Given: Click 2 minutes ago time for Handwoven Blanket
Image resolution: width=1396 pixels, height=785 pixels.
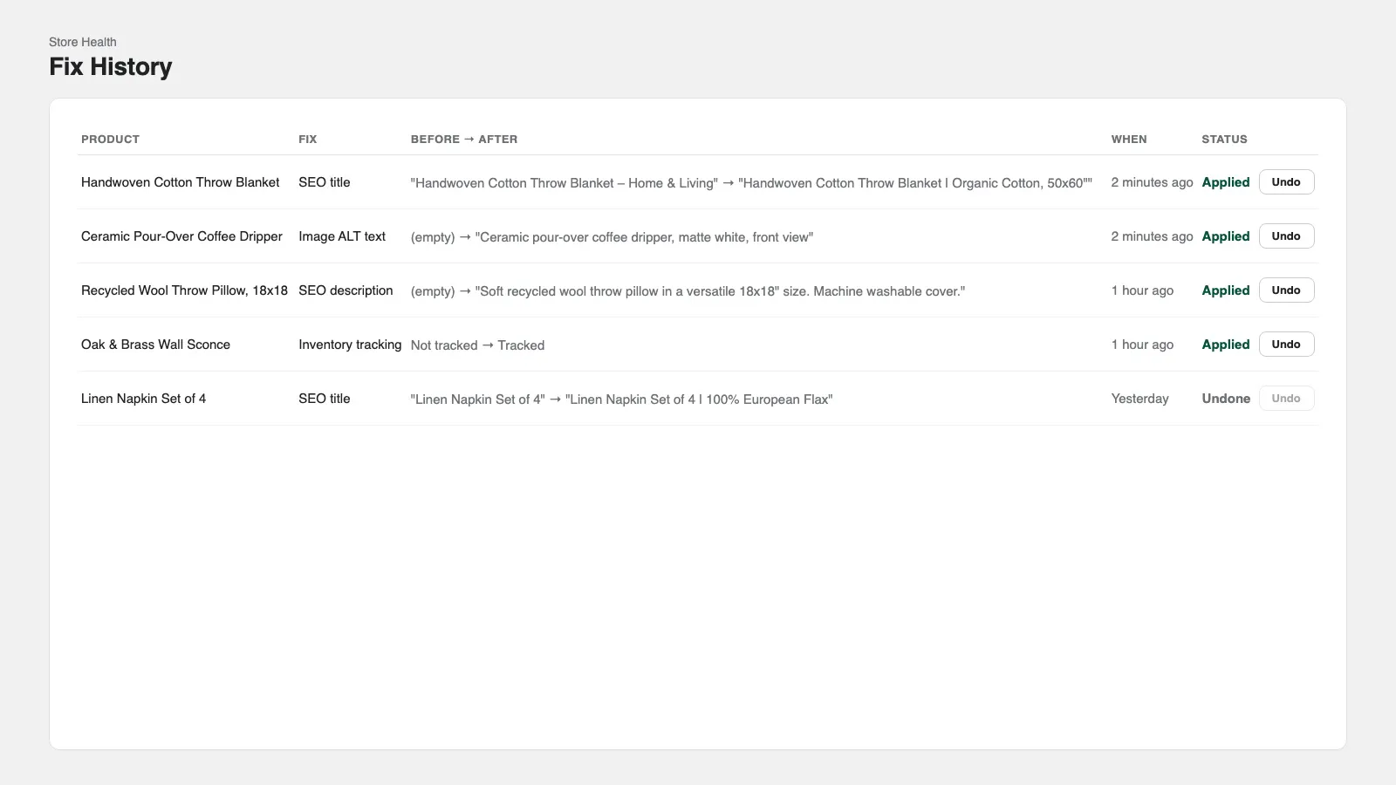Looking at the screenshot, I should (x=1152, y=182).
